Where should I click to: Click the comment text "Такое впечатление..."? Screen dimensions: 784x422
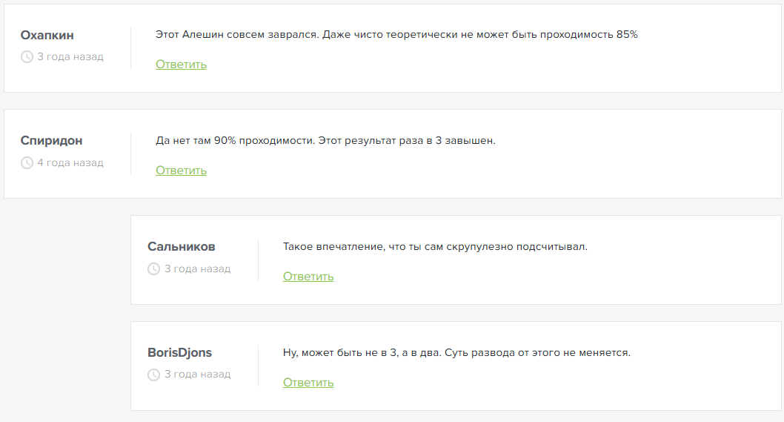click(x=435, y=247)
